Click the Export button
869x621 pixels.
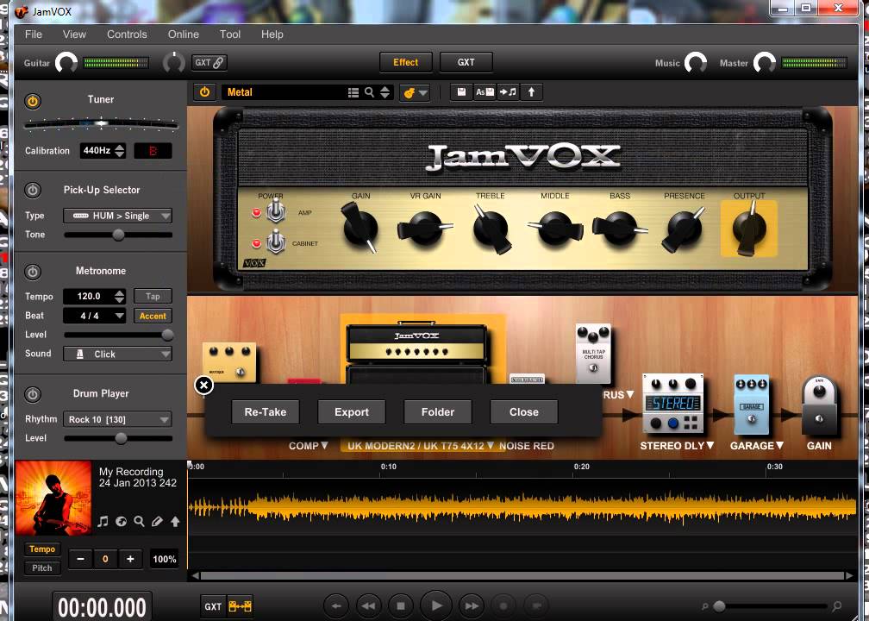click(352, 412)
